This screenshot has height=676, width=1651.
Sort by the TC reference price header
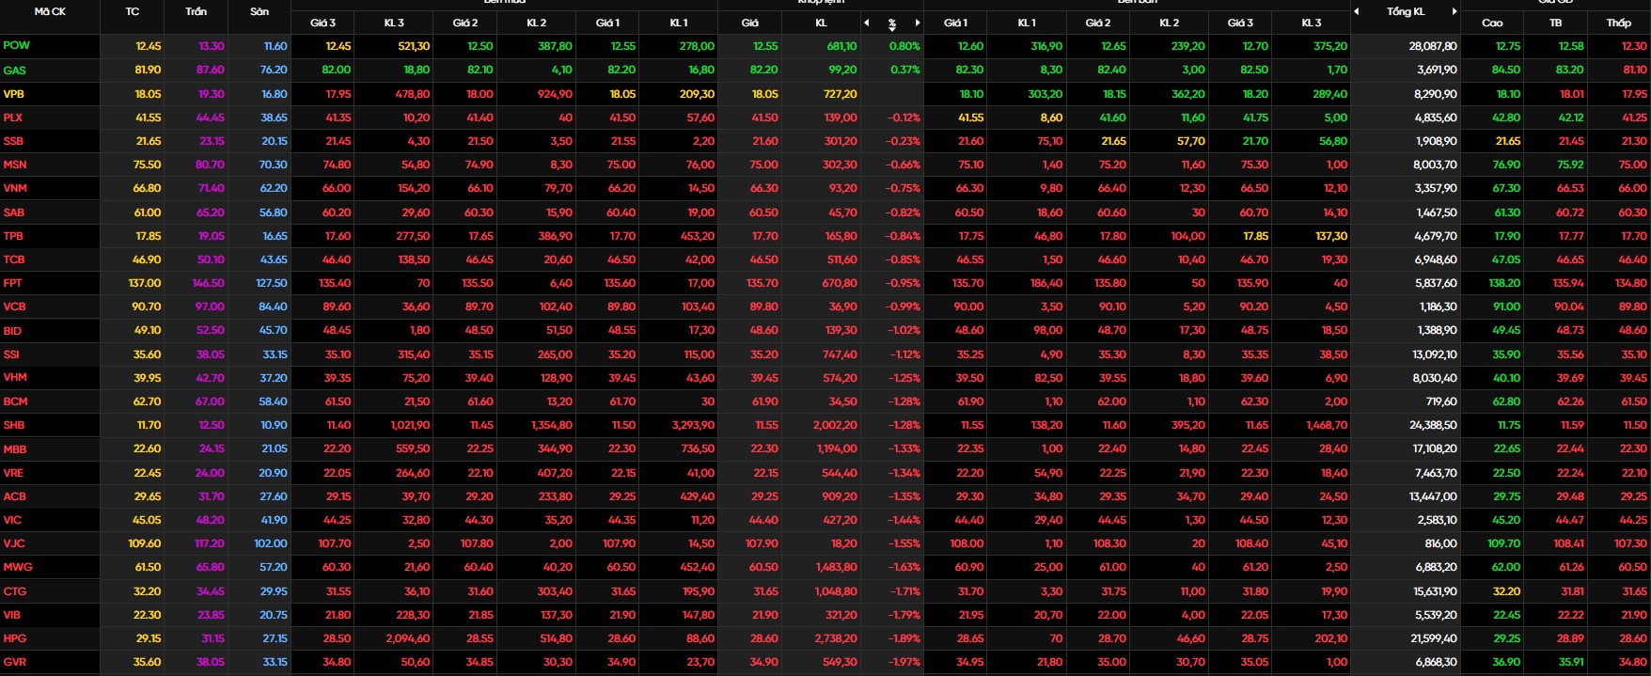coord(133,11)
